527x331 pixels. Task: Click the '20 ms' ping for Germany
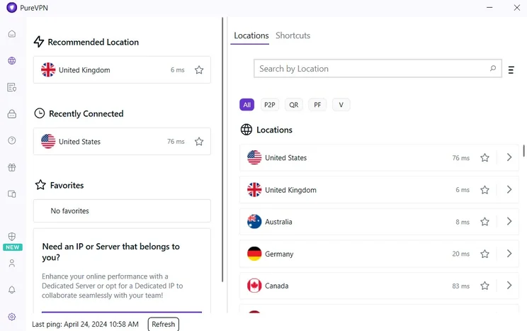pos(461,254)
